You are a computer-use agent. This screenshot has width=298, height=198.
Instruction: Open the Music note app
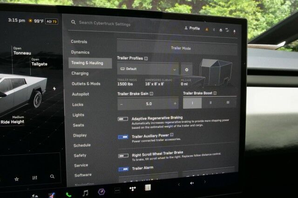click(x=85, y=193)
